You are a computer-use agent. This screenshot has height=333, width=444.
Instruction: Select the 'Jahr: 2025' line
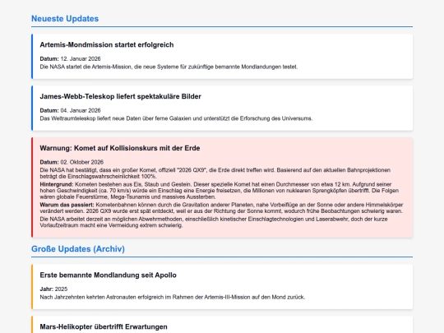pos(53,289)
